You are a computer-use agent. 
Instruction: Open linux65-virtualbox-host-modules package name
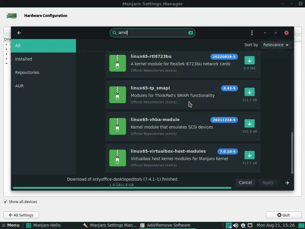(x=168, y=151)
